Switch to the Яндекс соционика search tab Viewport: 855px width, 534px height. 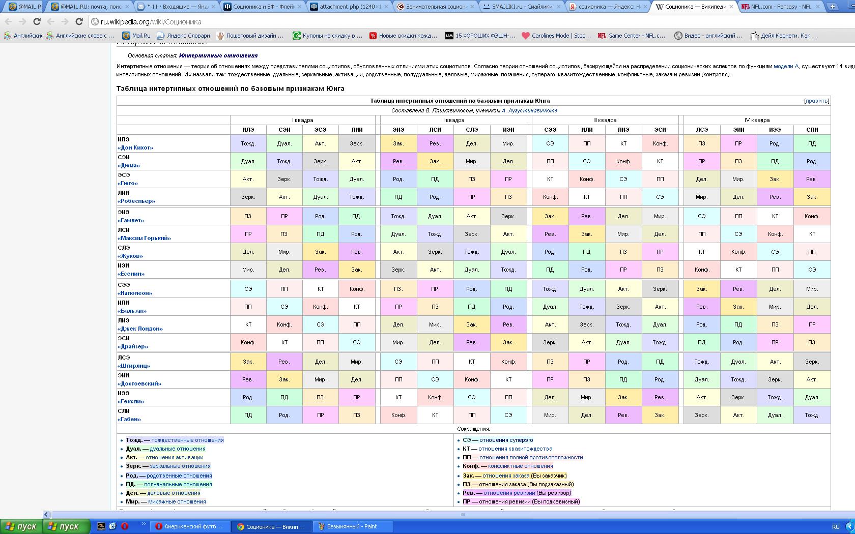click(606, 7)
